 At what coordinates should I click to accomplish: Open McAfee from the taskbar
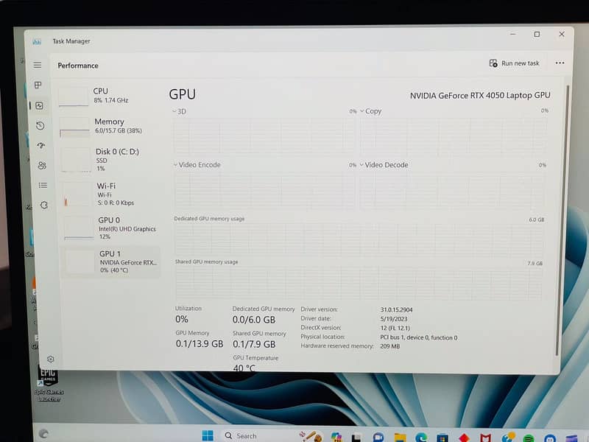[486, 438]
